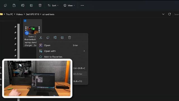
Task: Click the video file name starting "Video 2"
Action: click(x=30, y=41)
